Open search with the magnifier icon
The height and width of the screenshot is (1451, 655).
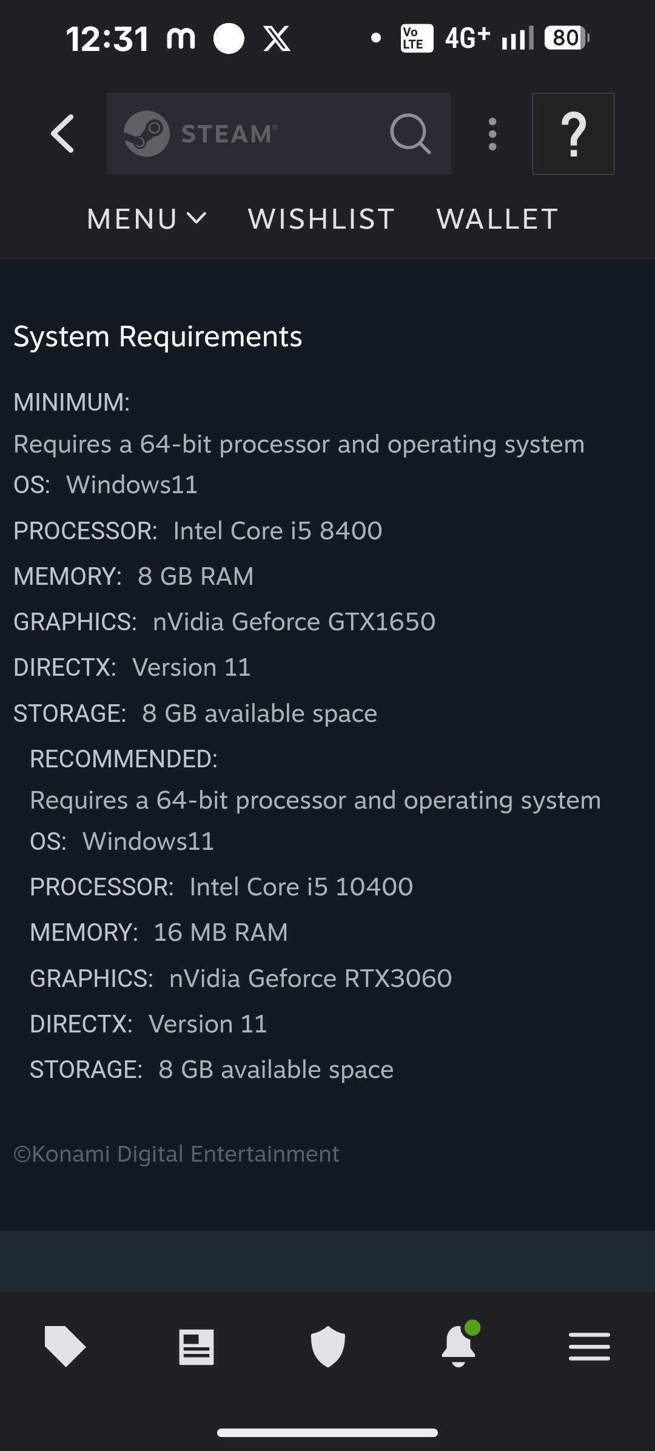pyautogui.click(x=411, y=133)
